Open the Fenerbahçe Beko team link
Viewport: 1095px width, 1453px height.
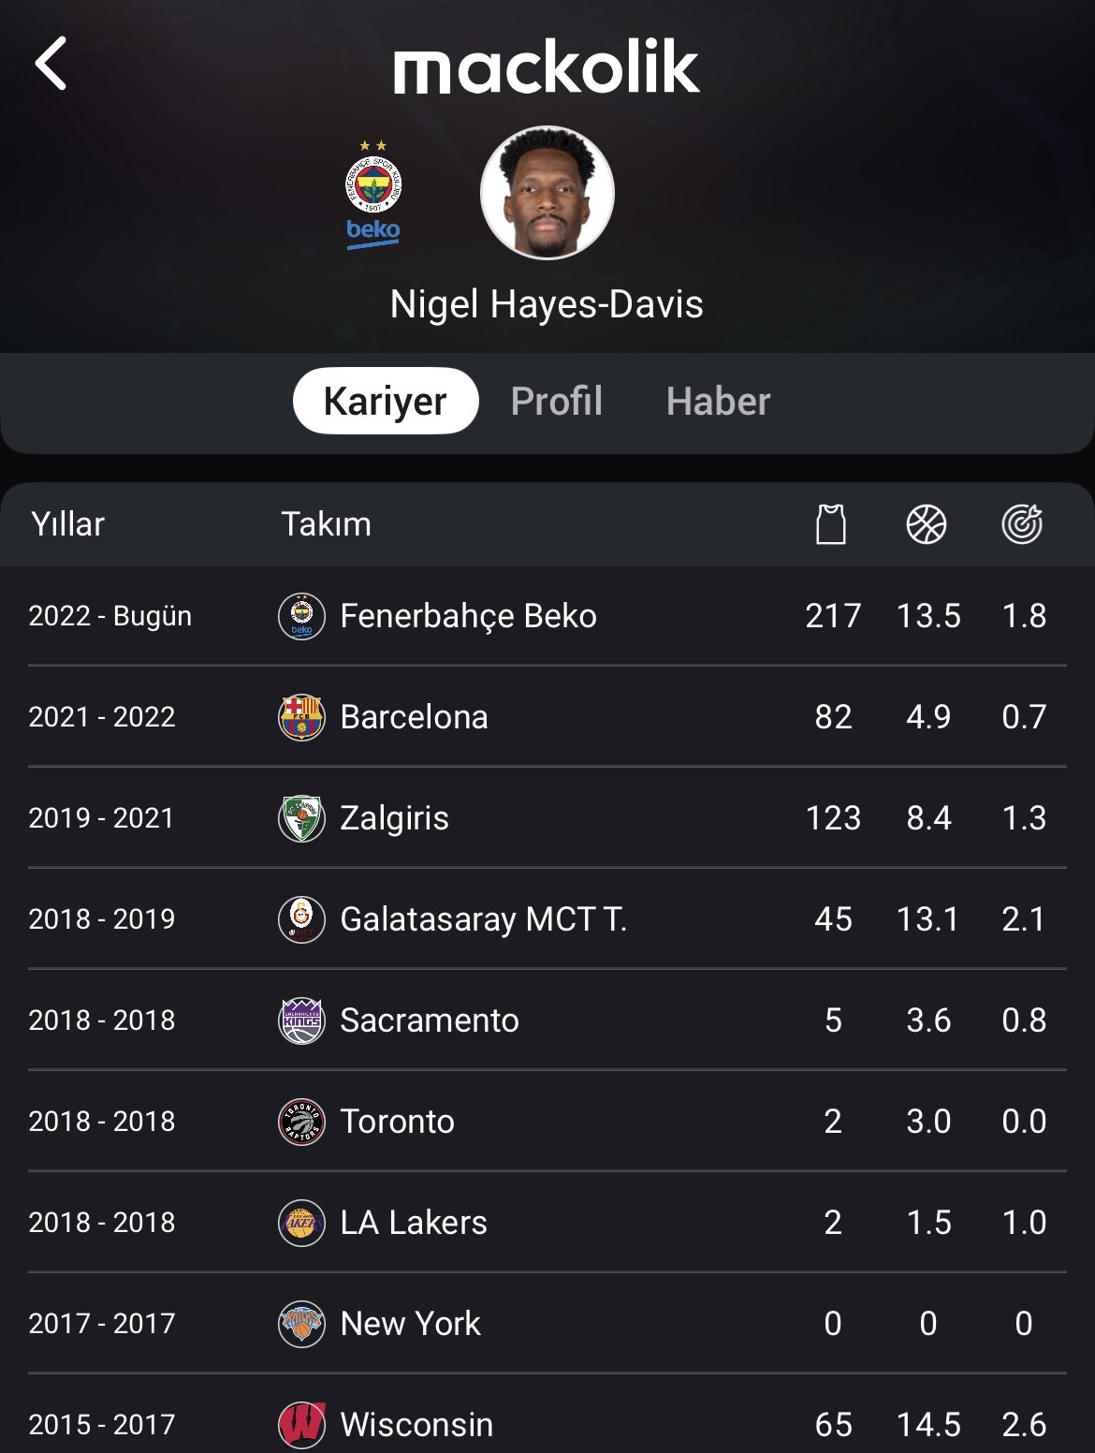click(468, 616)
